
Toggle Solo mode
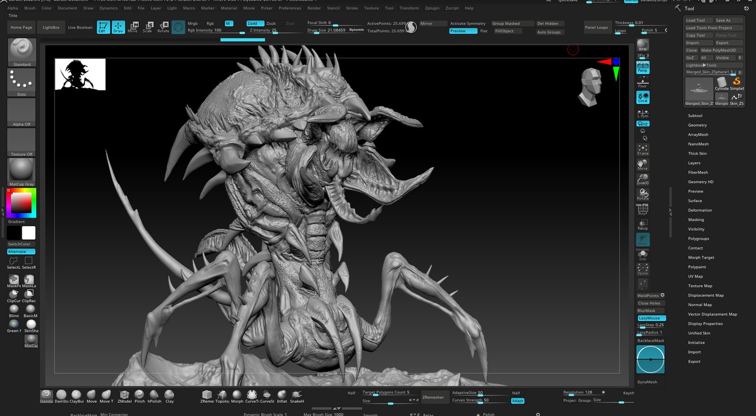pyautogui.click(x=643, y=255)
